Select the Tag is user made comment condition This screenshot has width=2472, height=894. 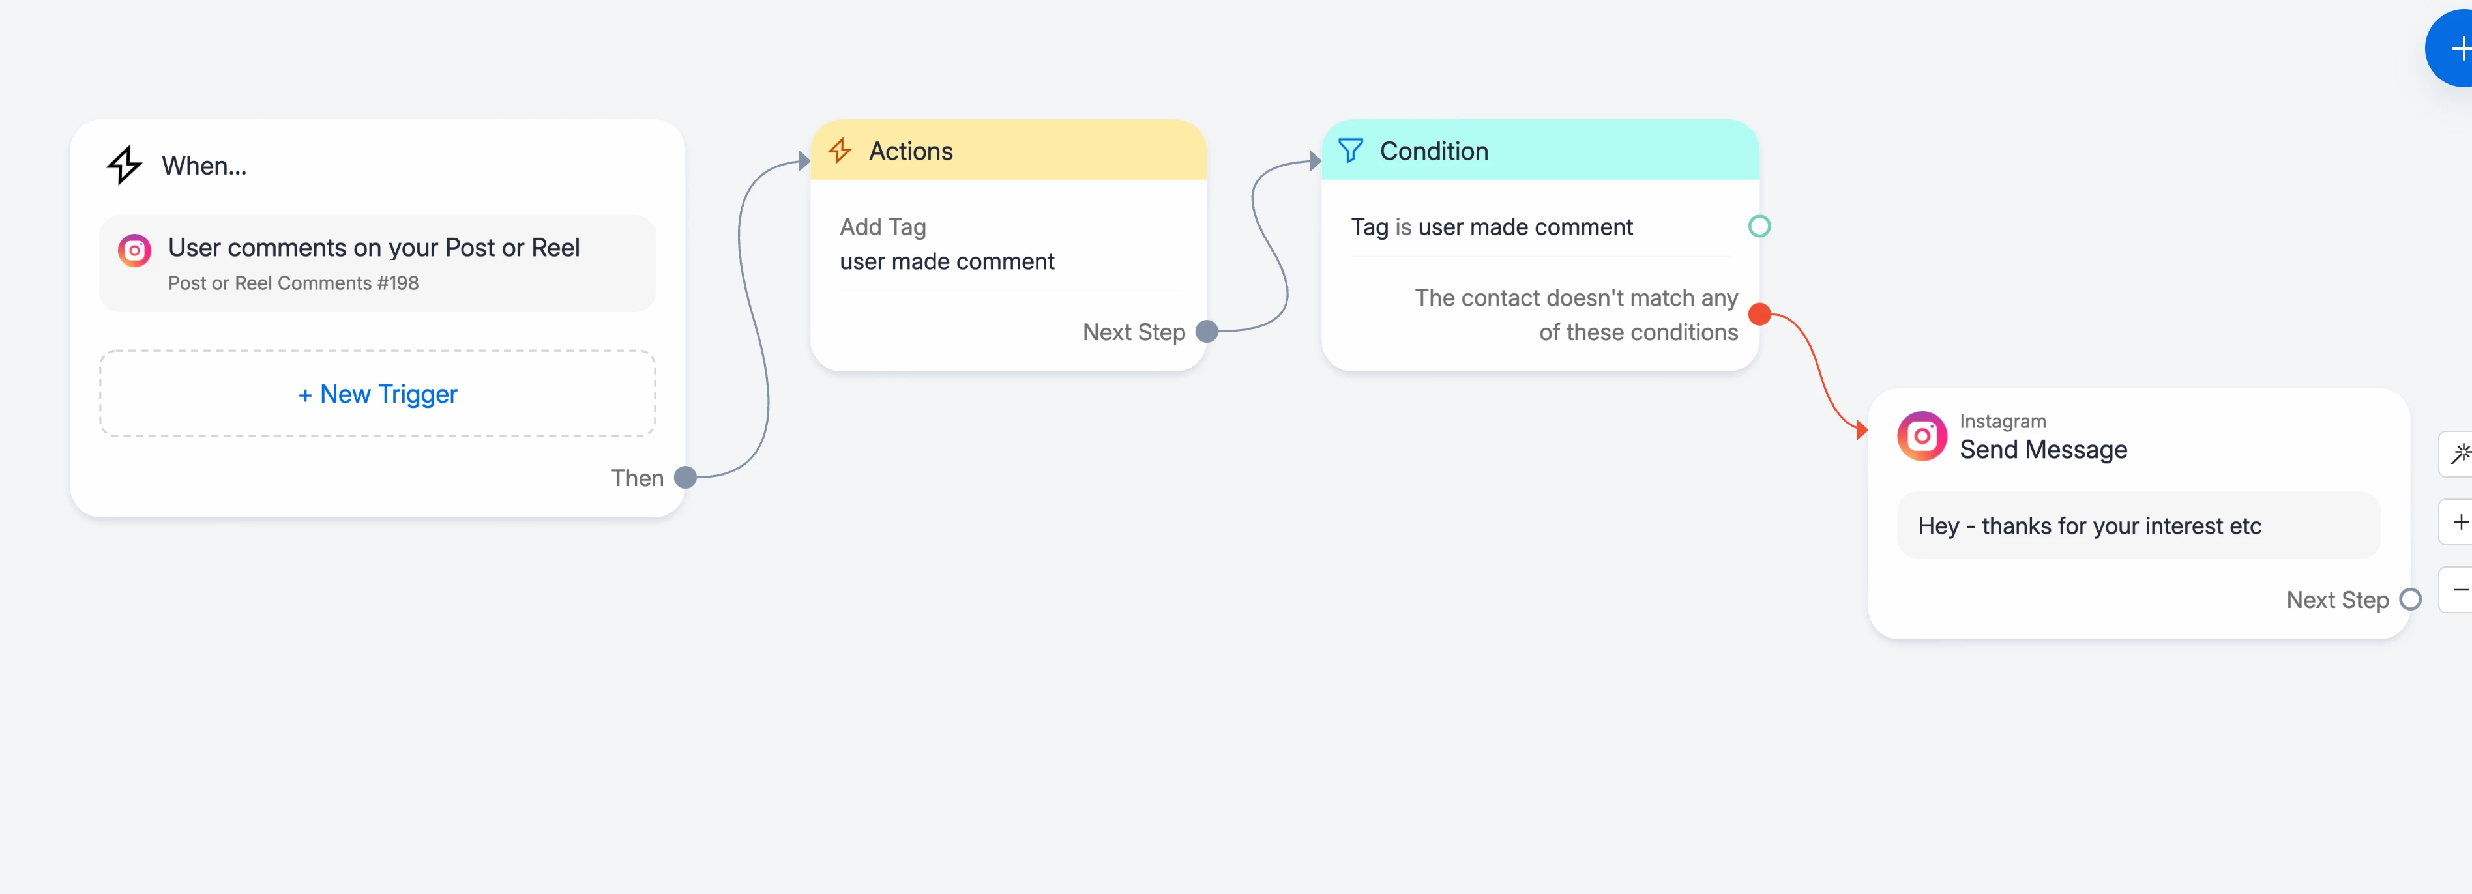(1492, 227)
